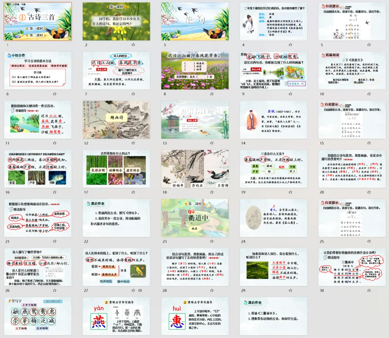Viewport: 389px width, 338px height.
Task: Click the animation star under slide 17
Action: point(133,192)
